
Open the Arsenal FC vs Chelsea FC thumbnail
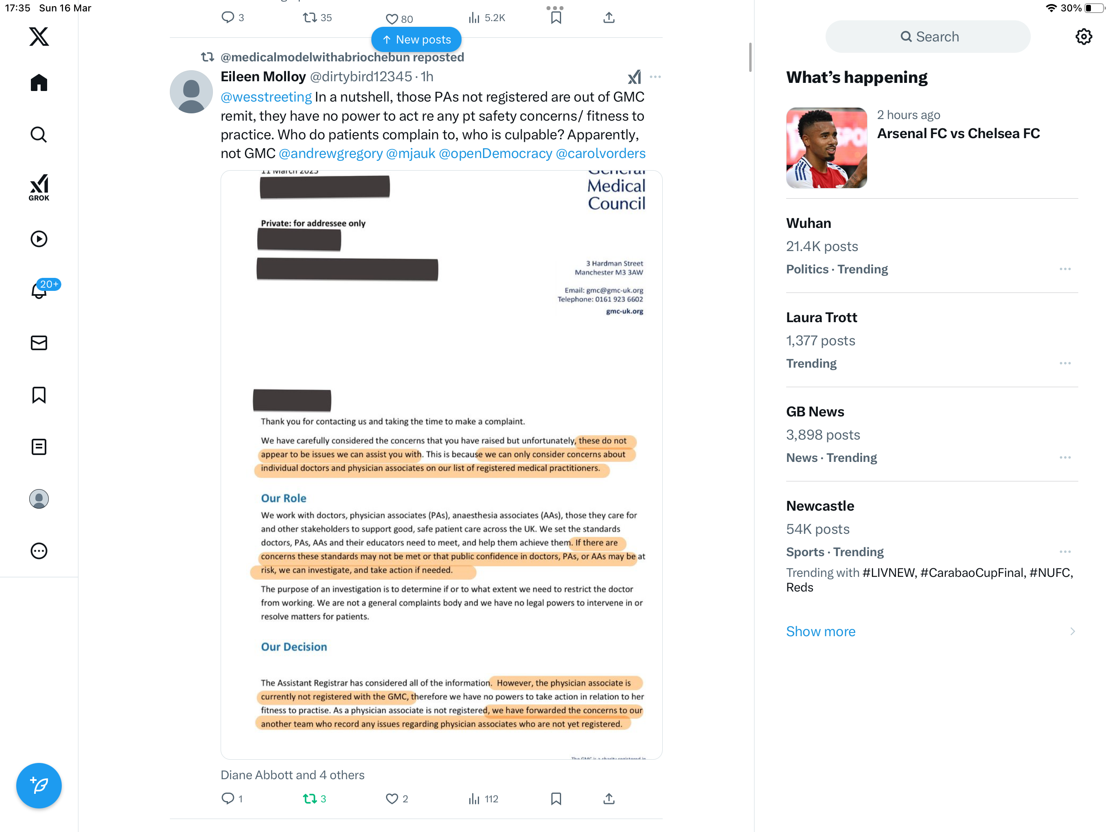(x=826, y=148)
